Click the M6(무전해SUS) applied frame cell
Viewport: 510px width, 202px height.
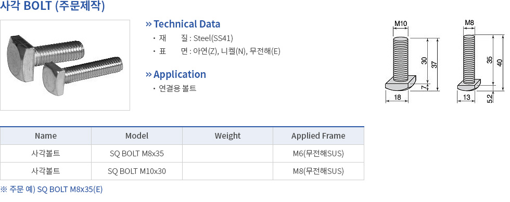[318, 154]
